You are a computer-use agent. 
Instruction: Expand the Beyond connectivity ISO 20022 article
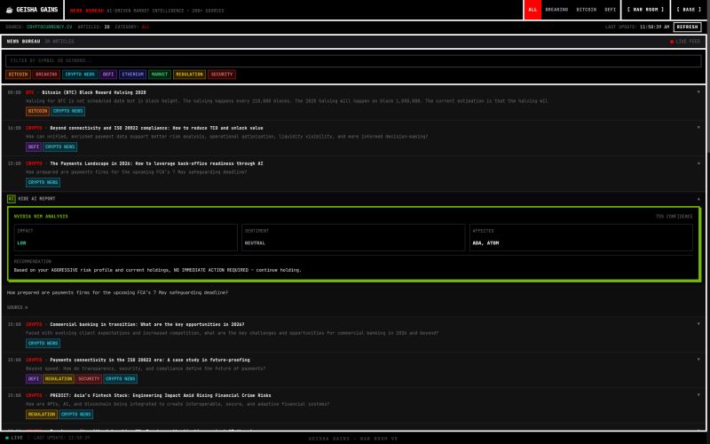click(x=698, y=127)
